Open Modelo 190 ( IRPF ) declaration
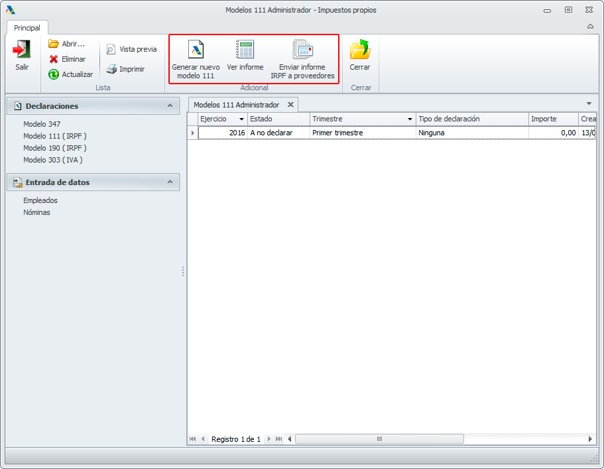 (x=55, y=148)
